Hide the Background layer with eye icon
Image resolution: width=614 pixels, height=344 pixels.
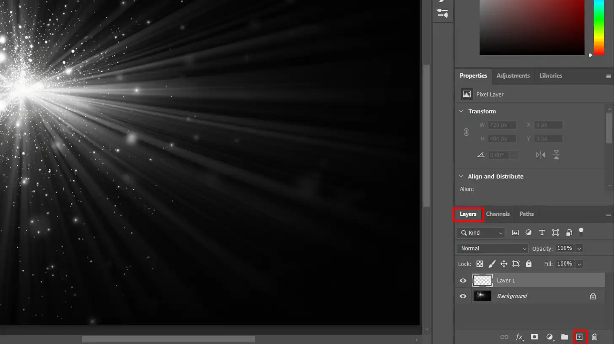[x=463, y=296]
